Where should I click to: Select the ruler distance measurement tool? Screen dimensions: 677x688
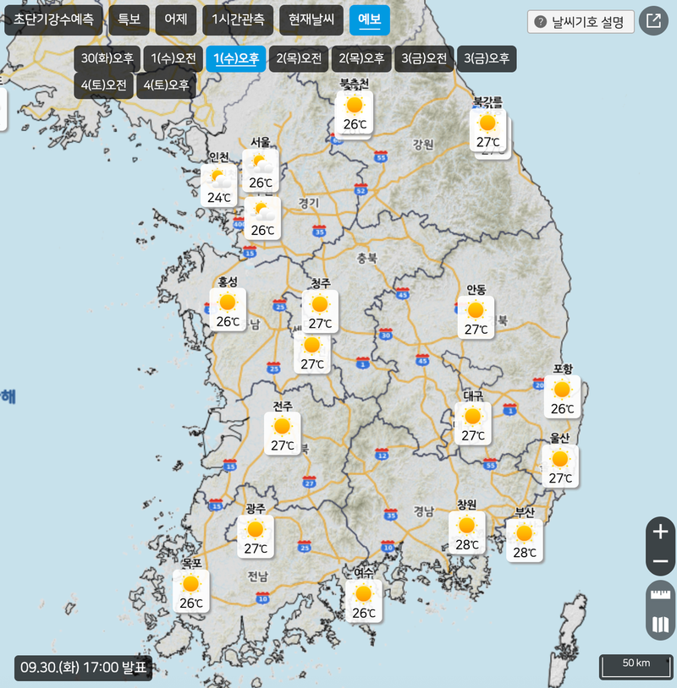tap(661, 596)
